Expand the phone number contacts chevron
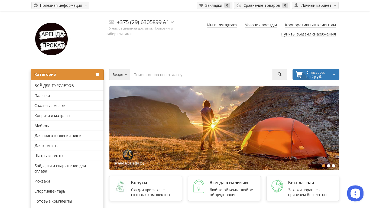Image resolution: width=370 pixels, height=208 pixels. click(173, 22)
